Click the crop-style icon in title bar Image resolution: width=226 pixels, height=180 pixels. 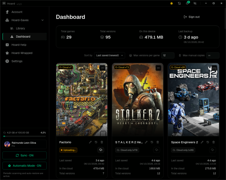179,3
